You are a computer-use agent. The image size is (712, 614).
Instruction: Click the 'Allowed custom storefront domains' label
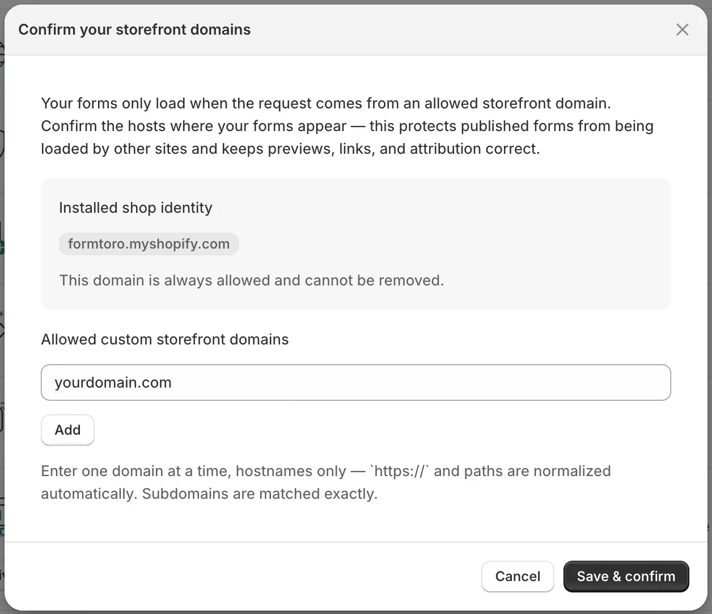(165, 339)
